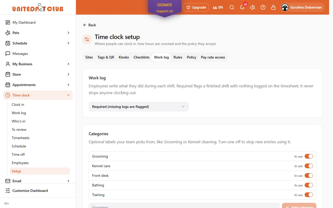Select the Work log tab
Viewport: 333px width, 208px height.
click(161, 57)
